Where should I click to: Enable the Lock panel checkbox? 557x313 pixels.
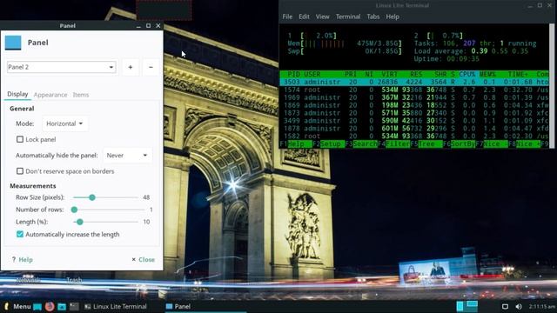coord(20,139)
